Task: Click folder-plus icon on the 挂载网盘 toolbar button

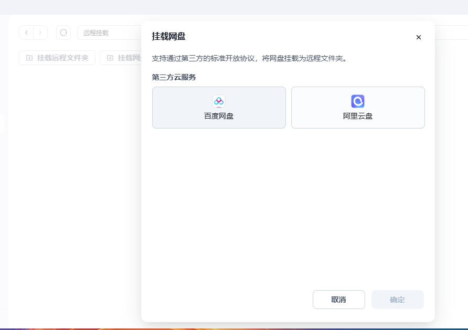Action: click(110, 58)
